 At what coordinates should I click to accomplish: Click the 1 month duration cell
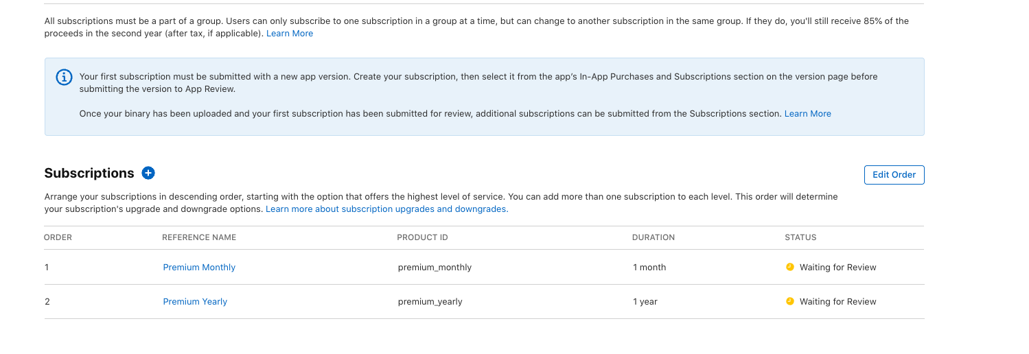pos(649,268)
